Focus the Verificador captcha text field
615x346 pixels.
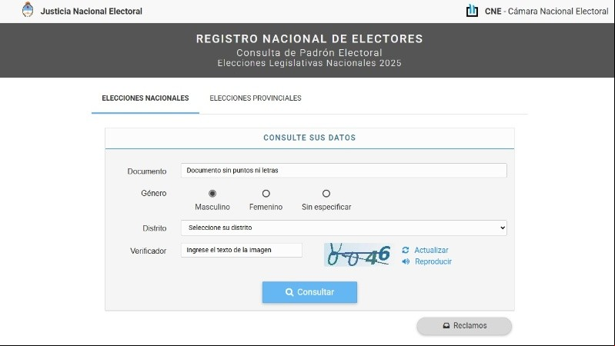click(241, 250)
